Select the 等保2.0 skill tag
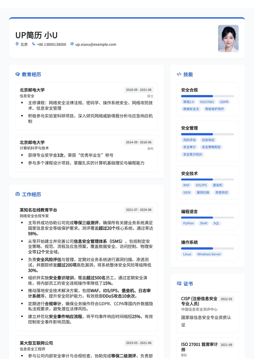This screenshot has width=254, height=359. [189, 102]
